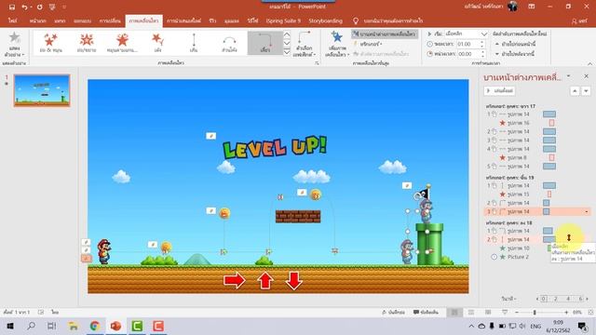Select the รูปภาพ 8 emphasis animation row
Image resolution: width=596 pixels, height=335 pixels.
[x=537, y=157]
